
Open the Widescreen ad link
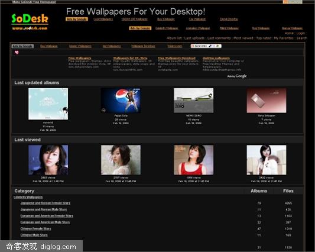pos(175,46)
